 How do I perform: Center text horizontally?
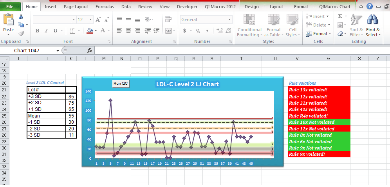pos(128,31)
